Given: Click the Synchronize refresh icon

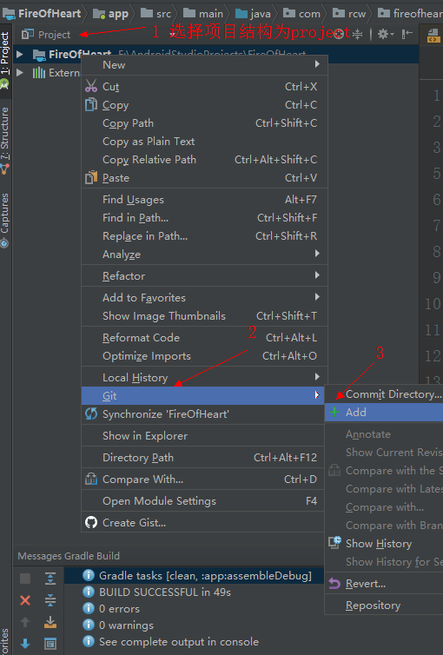Looking at the screenshot, I should pyautogui.click(x=91, y=414).
